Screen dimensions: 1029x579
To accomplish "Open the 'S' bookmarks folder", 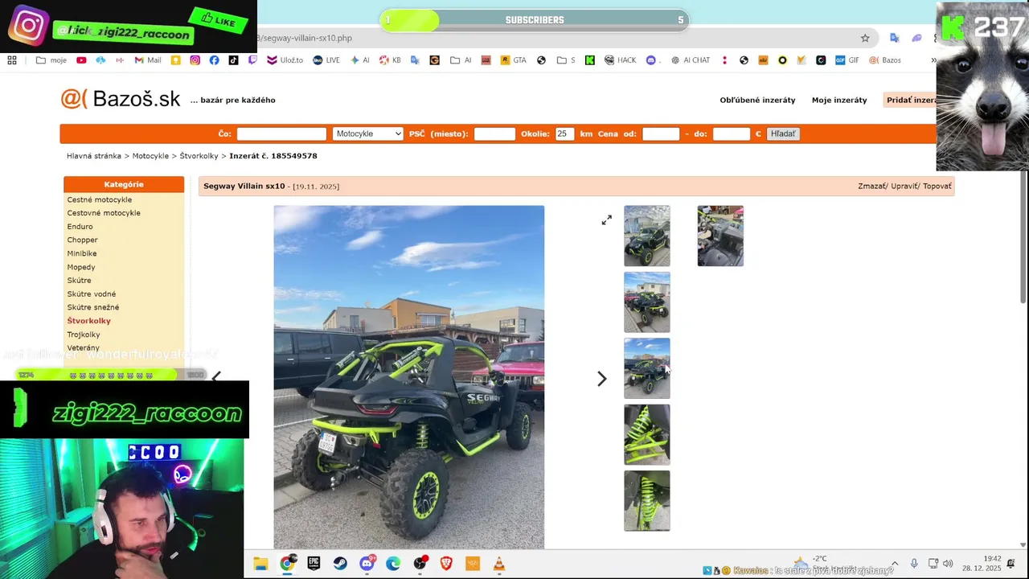I will click(566, 60).
